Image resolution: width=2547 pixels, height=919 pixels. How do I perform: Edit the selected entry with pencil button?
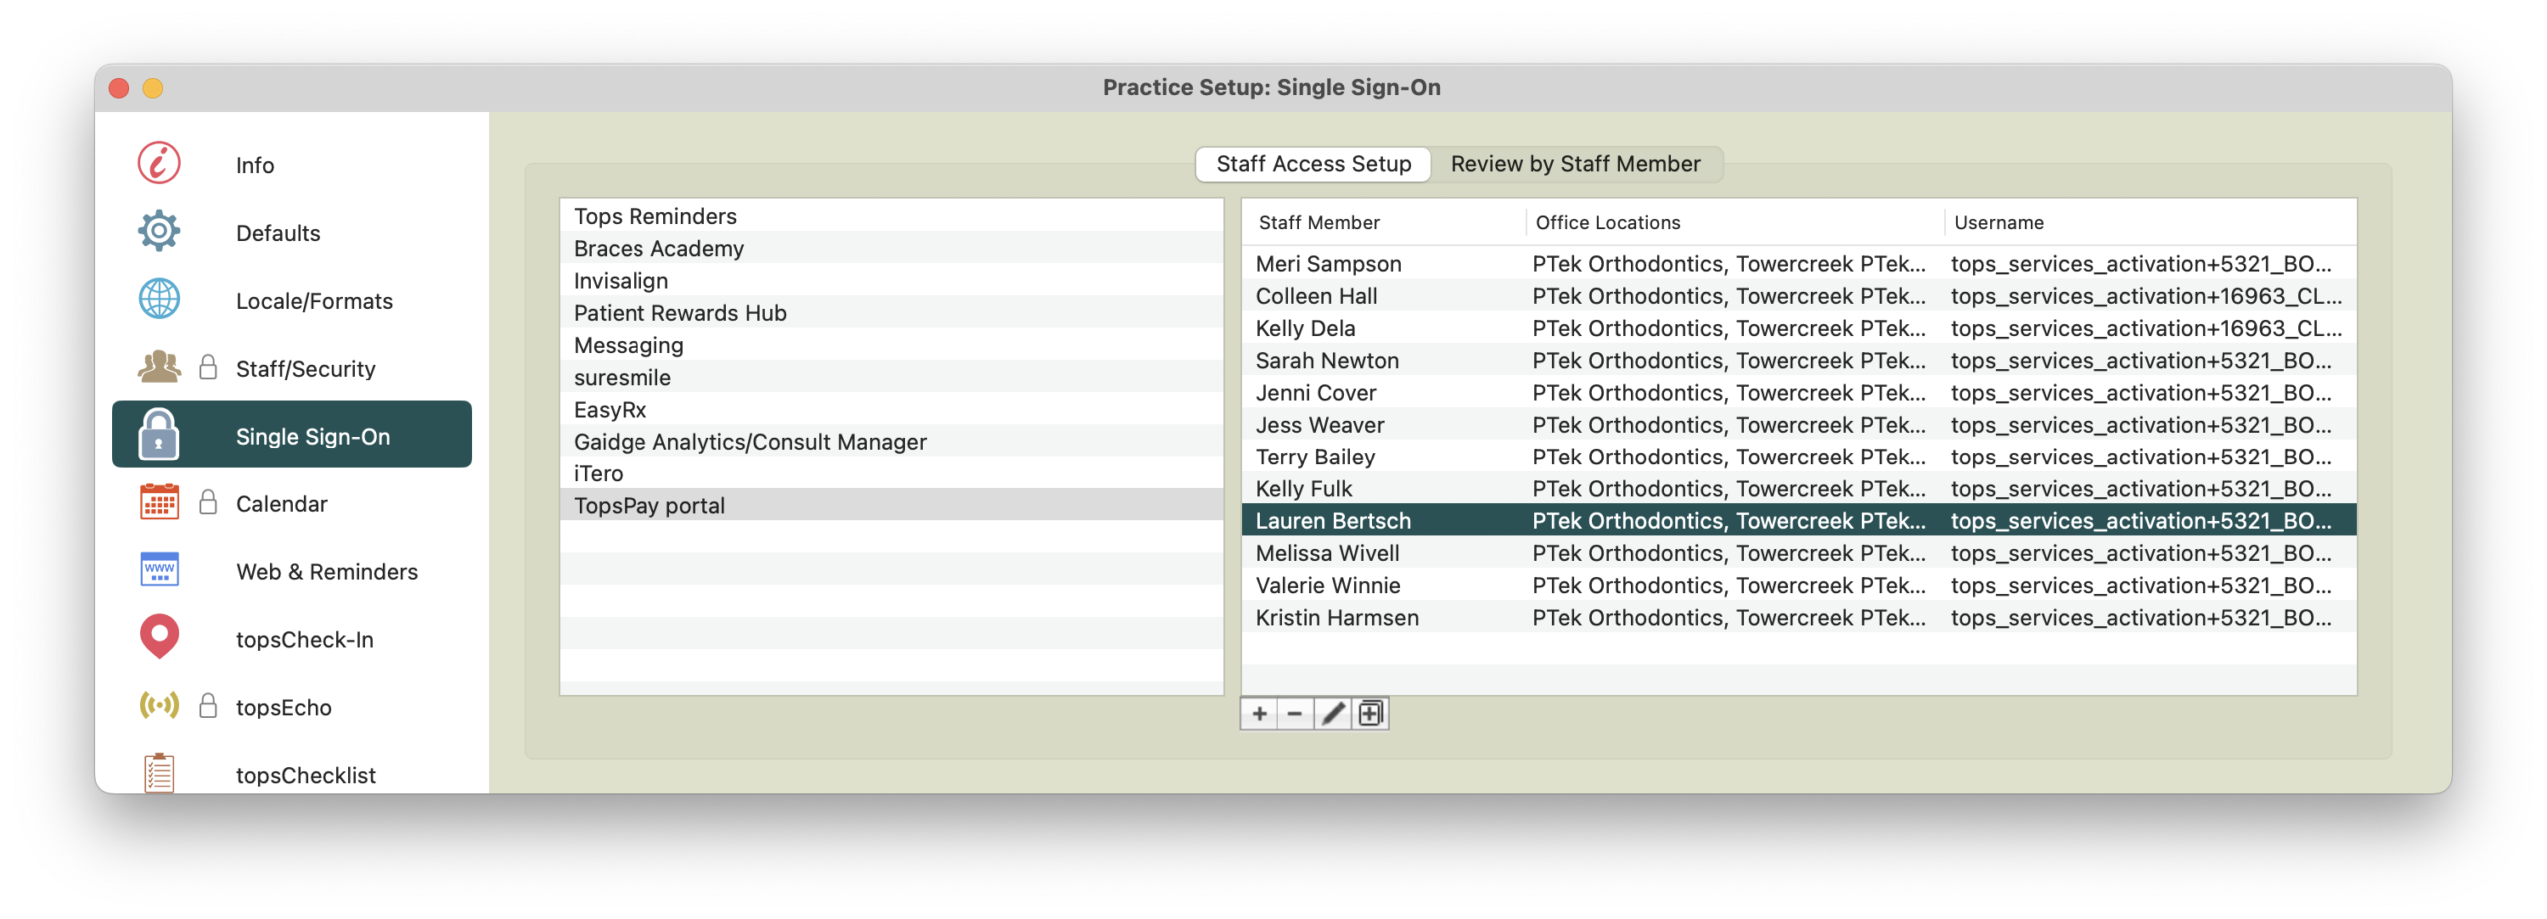(x=1332, y=714)
